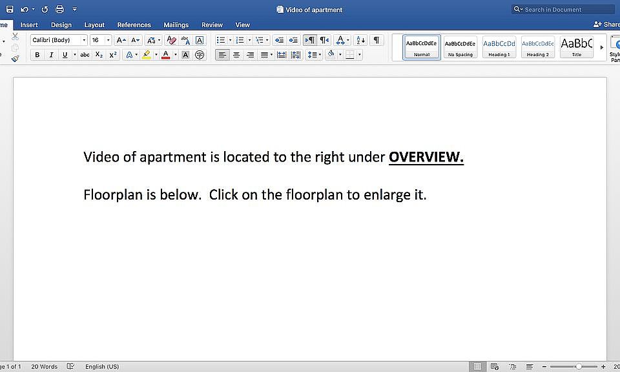
Task: Click the Phonetic Guide icon
Action: pos(185,40)
